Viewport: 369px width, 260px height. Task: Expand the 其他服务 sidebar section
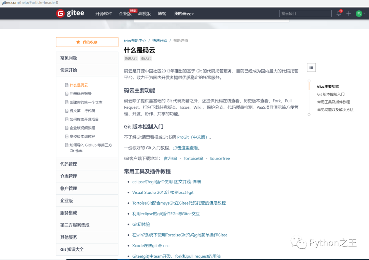click(x=87, y=237)
